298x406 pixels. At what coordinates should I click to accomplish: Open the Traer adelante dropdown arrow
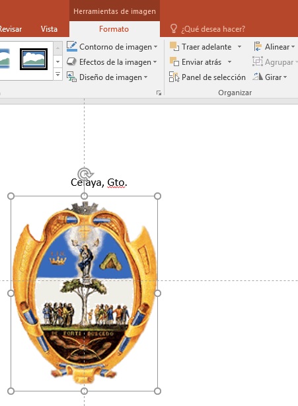[x=240, y=47]
